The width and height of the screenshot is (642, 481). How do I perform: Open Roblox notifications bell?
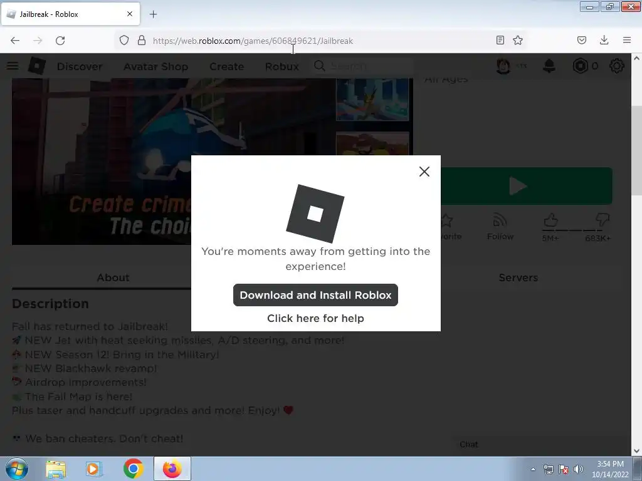click(x=549, y=66)
